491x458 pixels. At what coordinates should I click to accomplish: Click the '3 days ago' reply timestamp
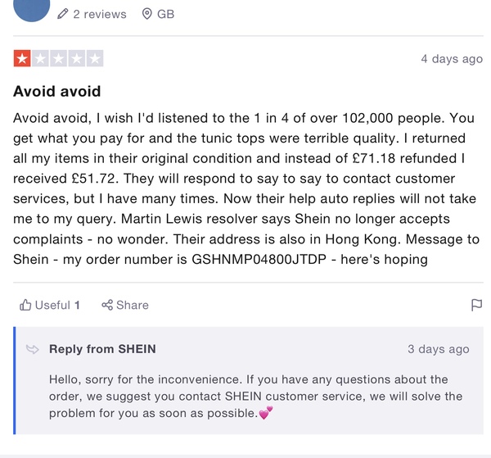tap(439, 349)
